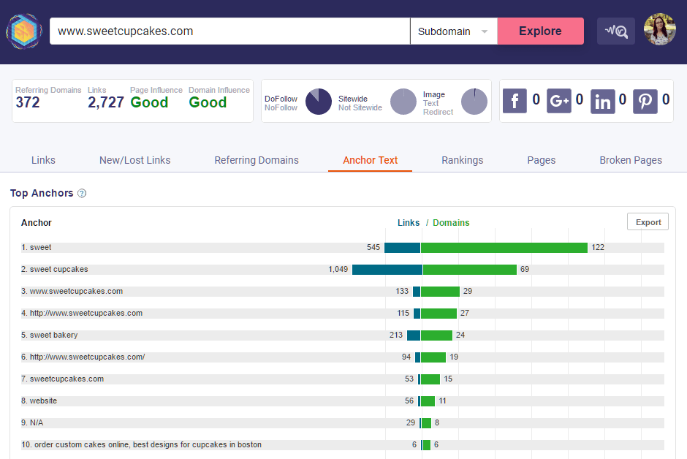Click the links count 1,049
This screenshot has width=687, height=459.
coord(338,270)
